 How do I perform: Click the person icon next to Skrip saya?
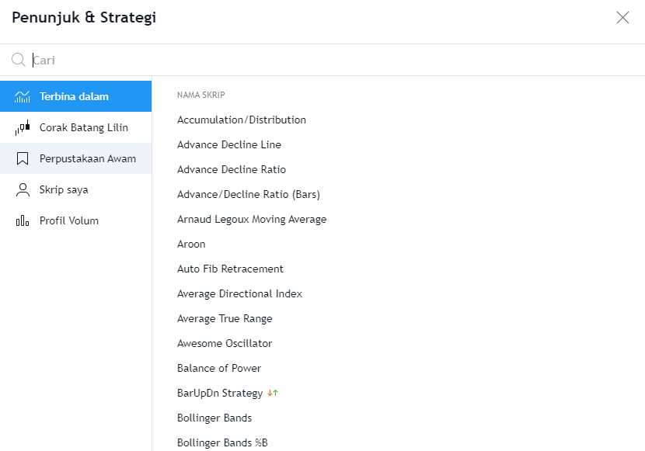23,189
